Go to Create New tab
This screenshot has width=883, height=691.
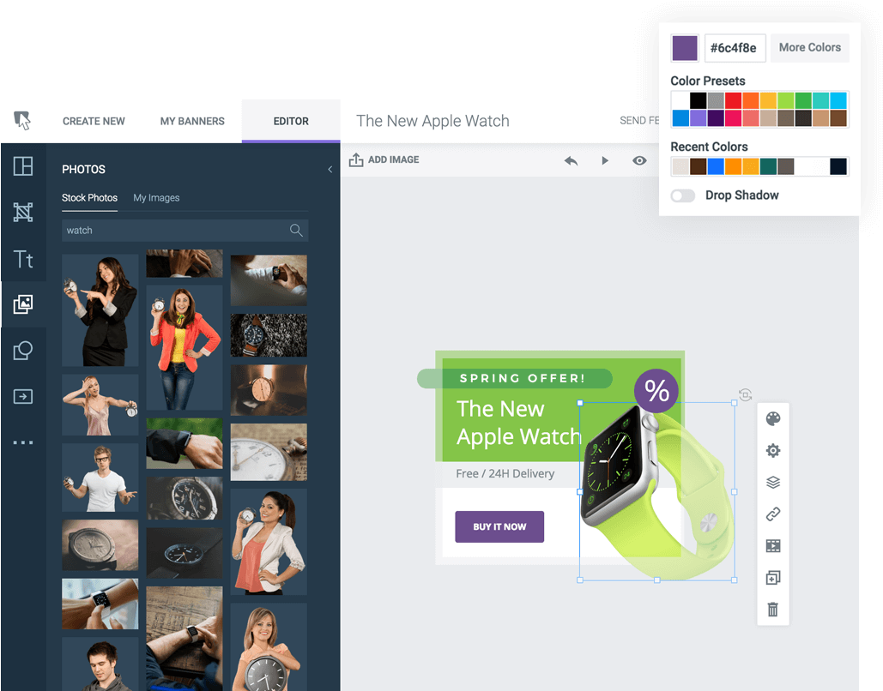pos(94,121)
